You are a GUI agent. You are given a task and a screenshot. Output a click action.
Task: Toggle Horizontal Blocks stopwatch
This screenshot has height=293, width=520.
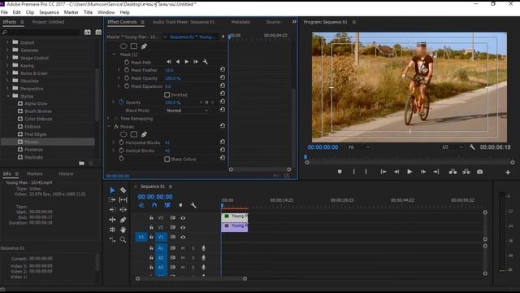coord(121,142)
